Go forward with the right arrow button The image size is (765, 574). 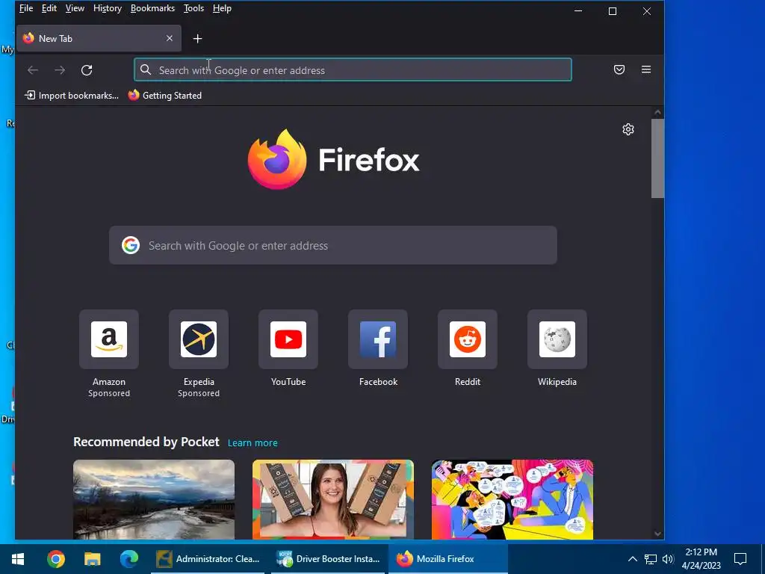pyautogui.click(x=60, y=70)
